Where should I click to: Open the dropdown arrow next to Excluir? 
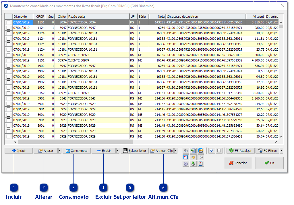click(x=118, y=151)
